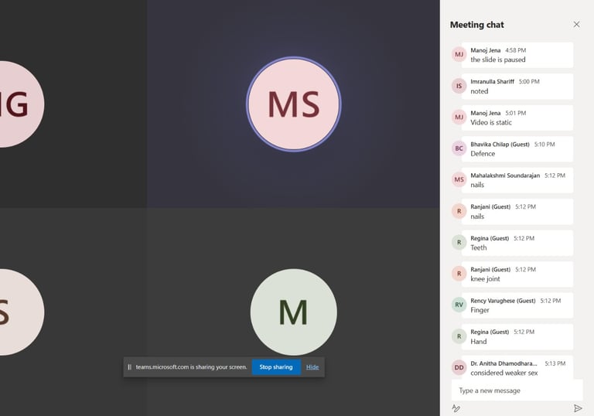Click MS avatar beside Mahalakshmi's 'nails' message
Viewport: 594px width, 416px height.
point(459,179)
